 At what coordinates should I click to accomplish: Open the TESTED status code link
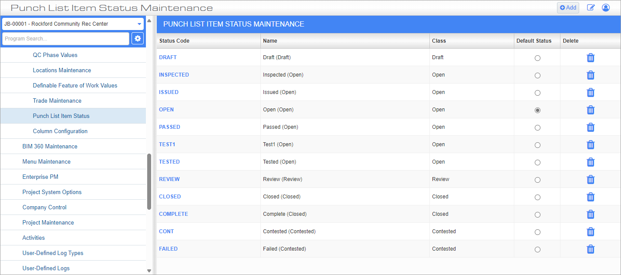(x=169, y=161)
